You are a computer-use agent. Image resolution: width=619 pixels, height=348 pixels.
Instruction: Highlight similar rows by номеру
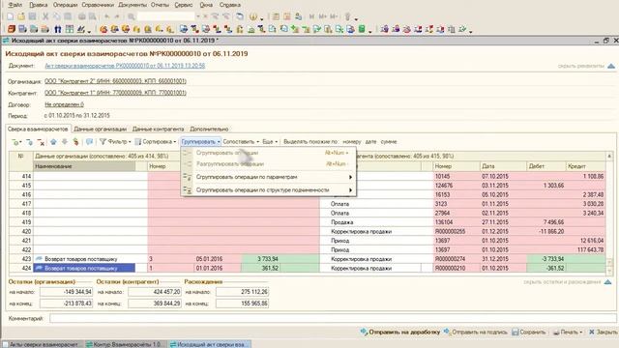click(352, 142)
